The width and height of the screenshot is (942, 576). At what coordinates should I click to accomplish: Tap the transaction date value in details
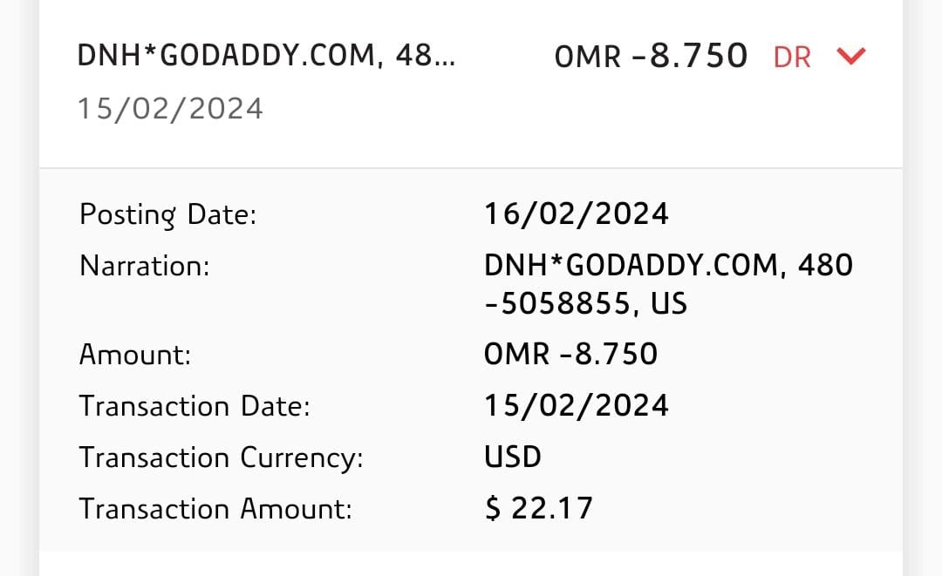pyautogui.click(x=577, y=406)
